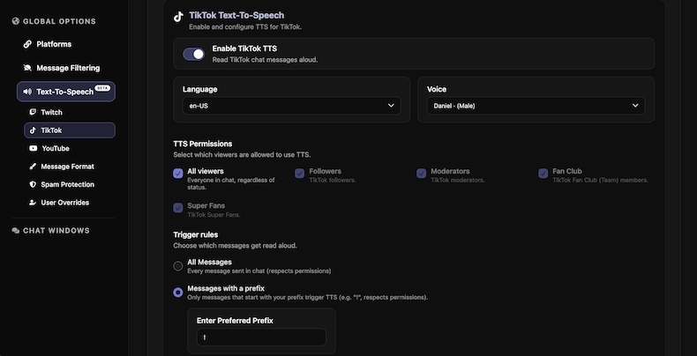The width and height of the screenshot is (697, 356).
Task: Toggle the Moderators permission checkbox
Action: point(422,174)
